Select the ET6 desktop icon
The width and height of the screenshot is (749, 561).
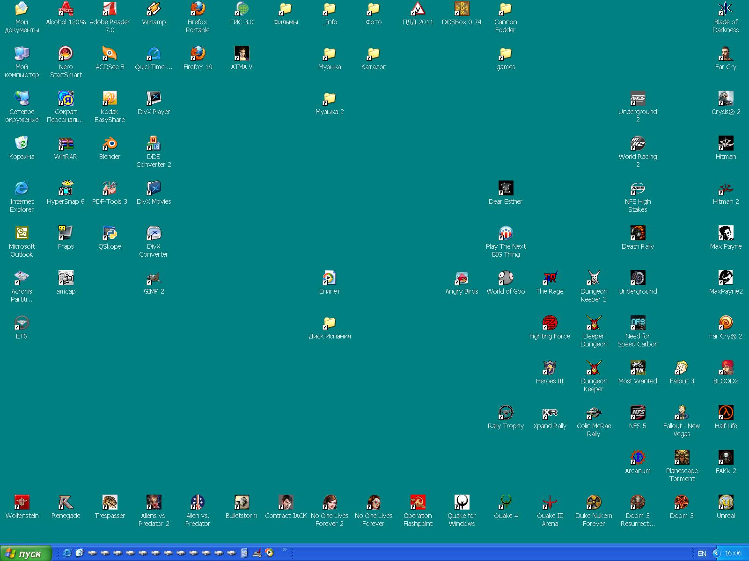pyautogui.click(x=22, y=323)
